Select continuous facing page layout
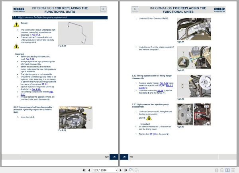The height and width of the screenshot is (173, 239). 233,170
